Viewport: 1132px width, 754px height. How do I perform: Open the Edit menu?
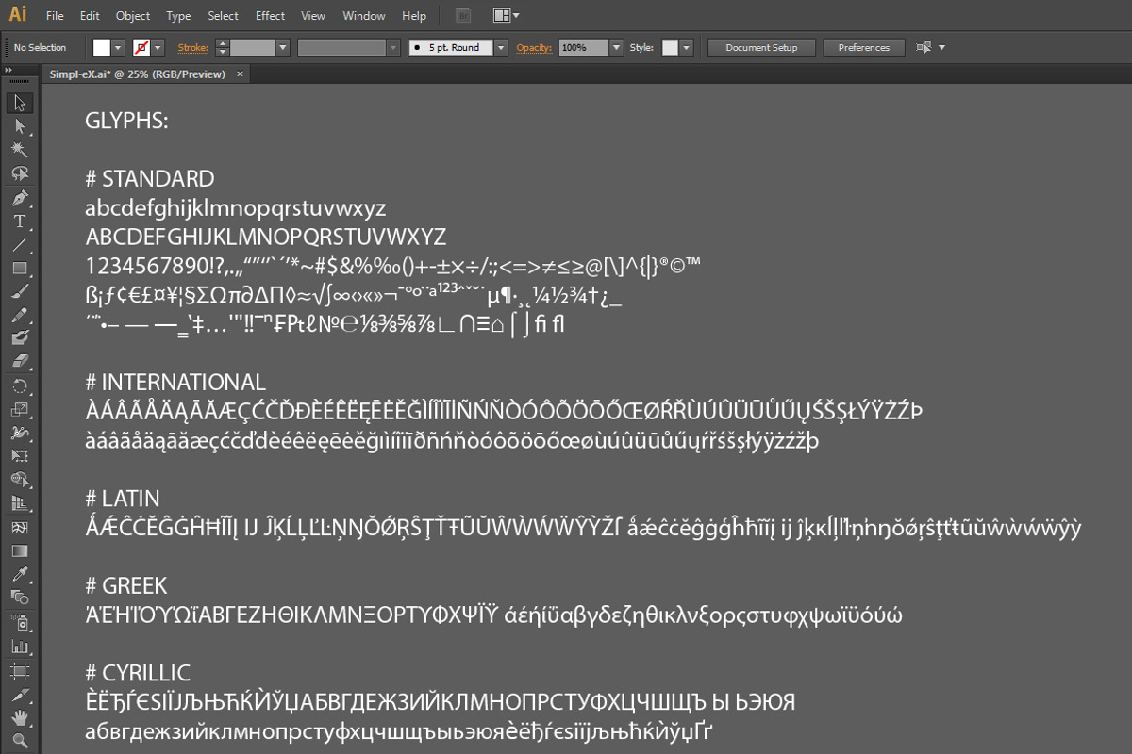coord(90,16)
